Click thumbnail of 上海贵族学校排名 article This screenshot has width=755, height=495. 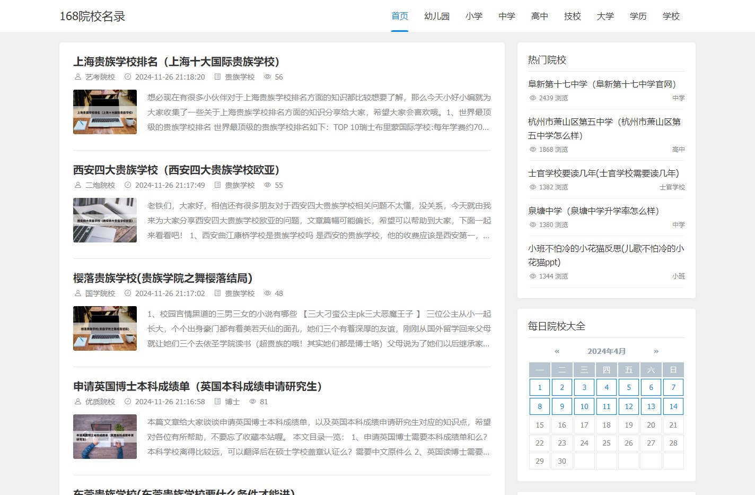pos(105,112)
